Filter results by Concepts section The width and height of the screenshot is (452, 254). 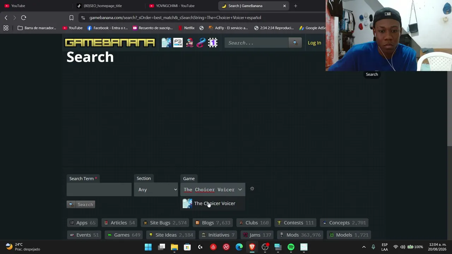tap(344, 223)
